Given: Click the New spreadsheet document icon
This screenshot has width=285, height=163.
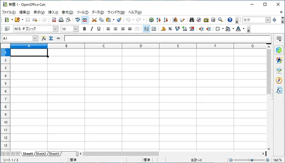Looking at the screenshot, I should [7, 20].
